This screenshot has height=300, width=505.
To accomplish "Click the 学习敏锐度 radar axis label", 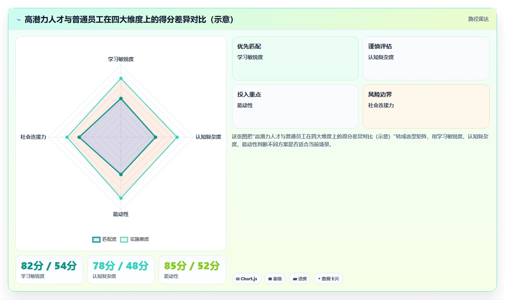I will pos(121,59).
